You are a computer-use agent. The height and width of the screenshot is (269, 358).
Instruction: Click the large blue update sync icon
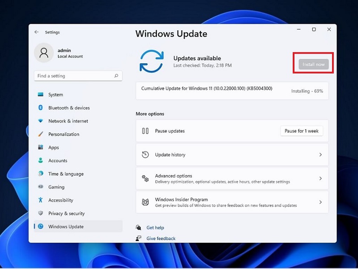coord(152,62)
